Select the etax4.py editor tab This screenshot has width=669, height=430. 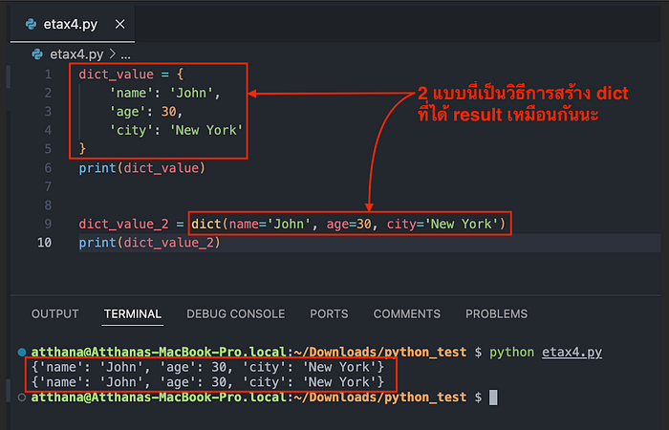coord(73,24)
